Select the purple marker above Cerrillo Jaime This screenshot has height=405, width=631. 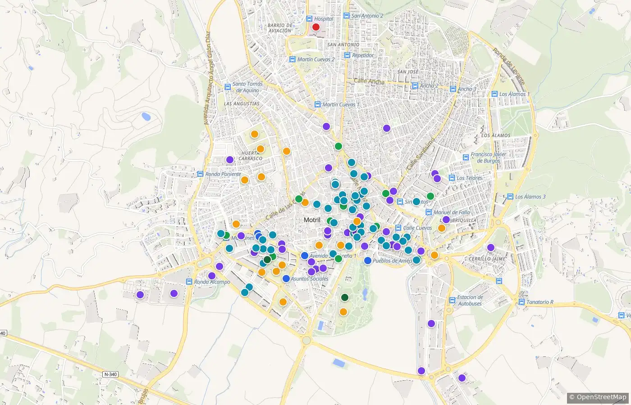[491, 247]
